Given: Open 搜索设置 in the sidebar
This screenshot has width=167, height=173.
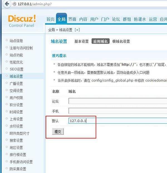Looking at the screenshot, I should point(16,140).
